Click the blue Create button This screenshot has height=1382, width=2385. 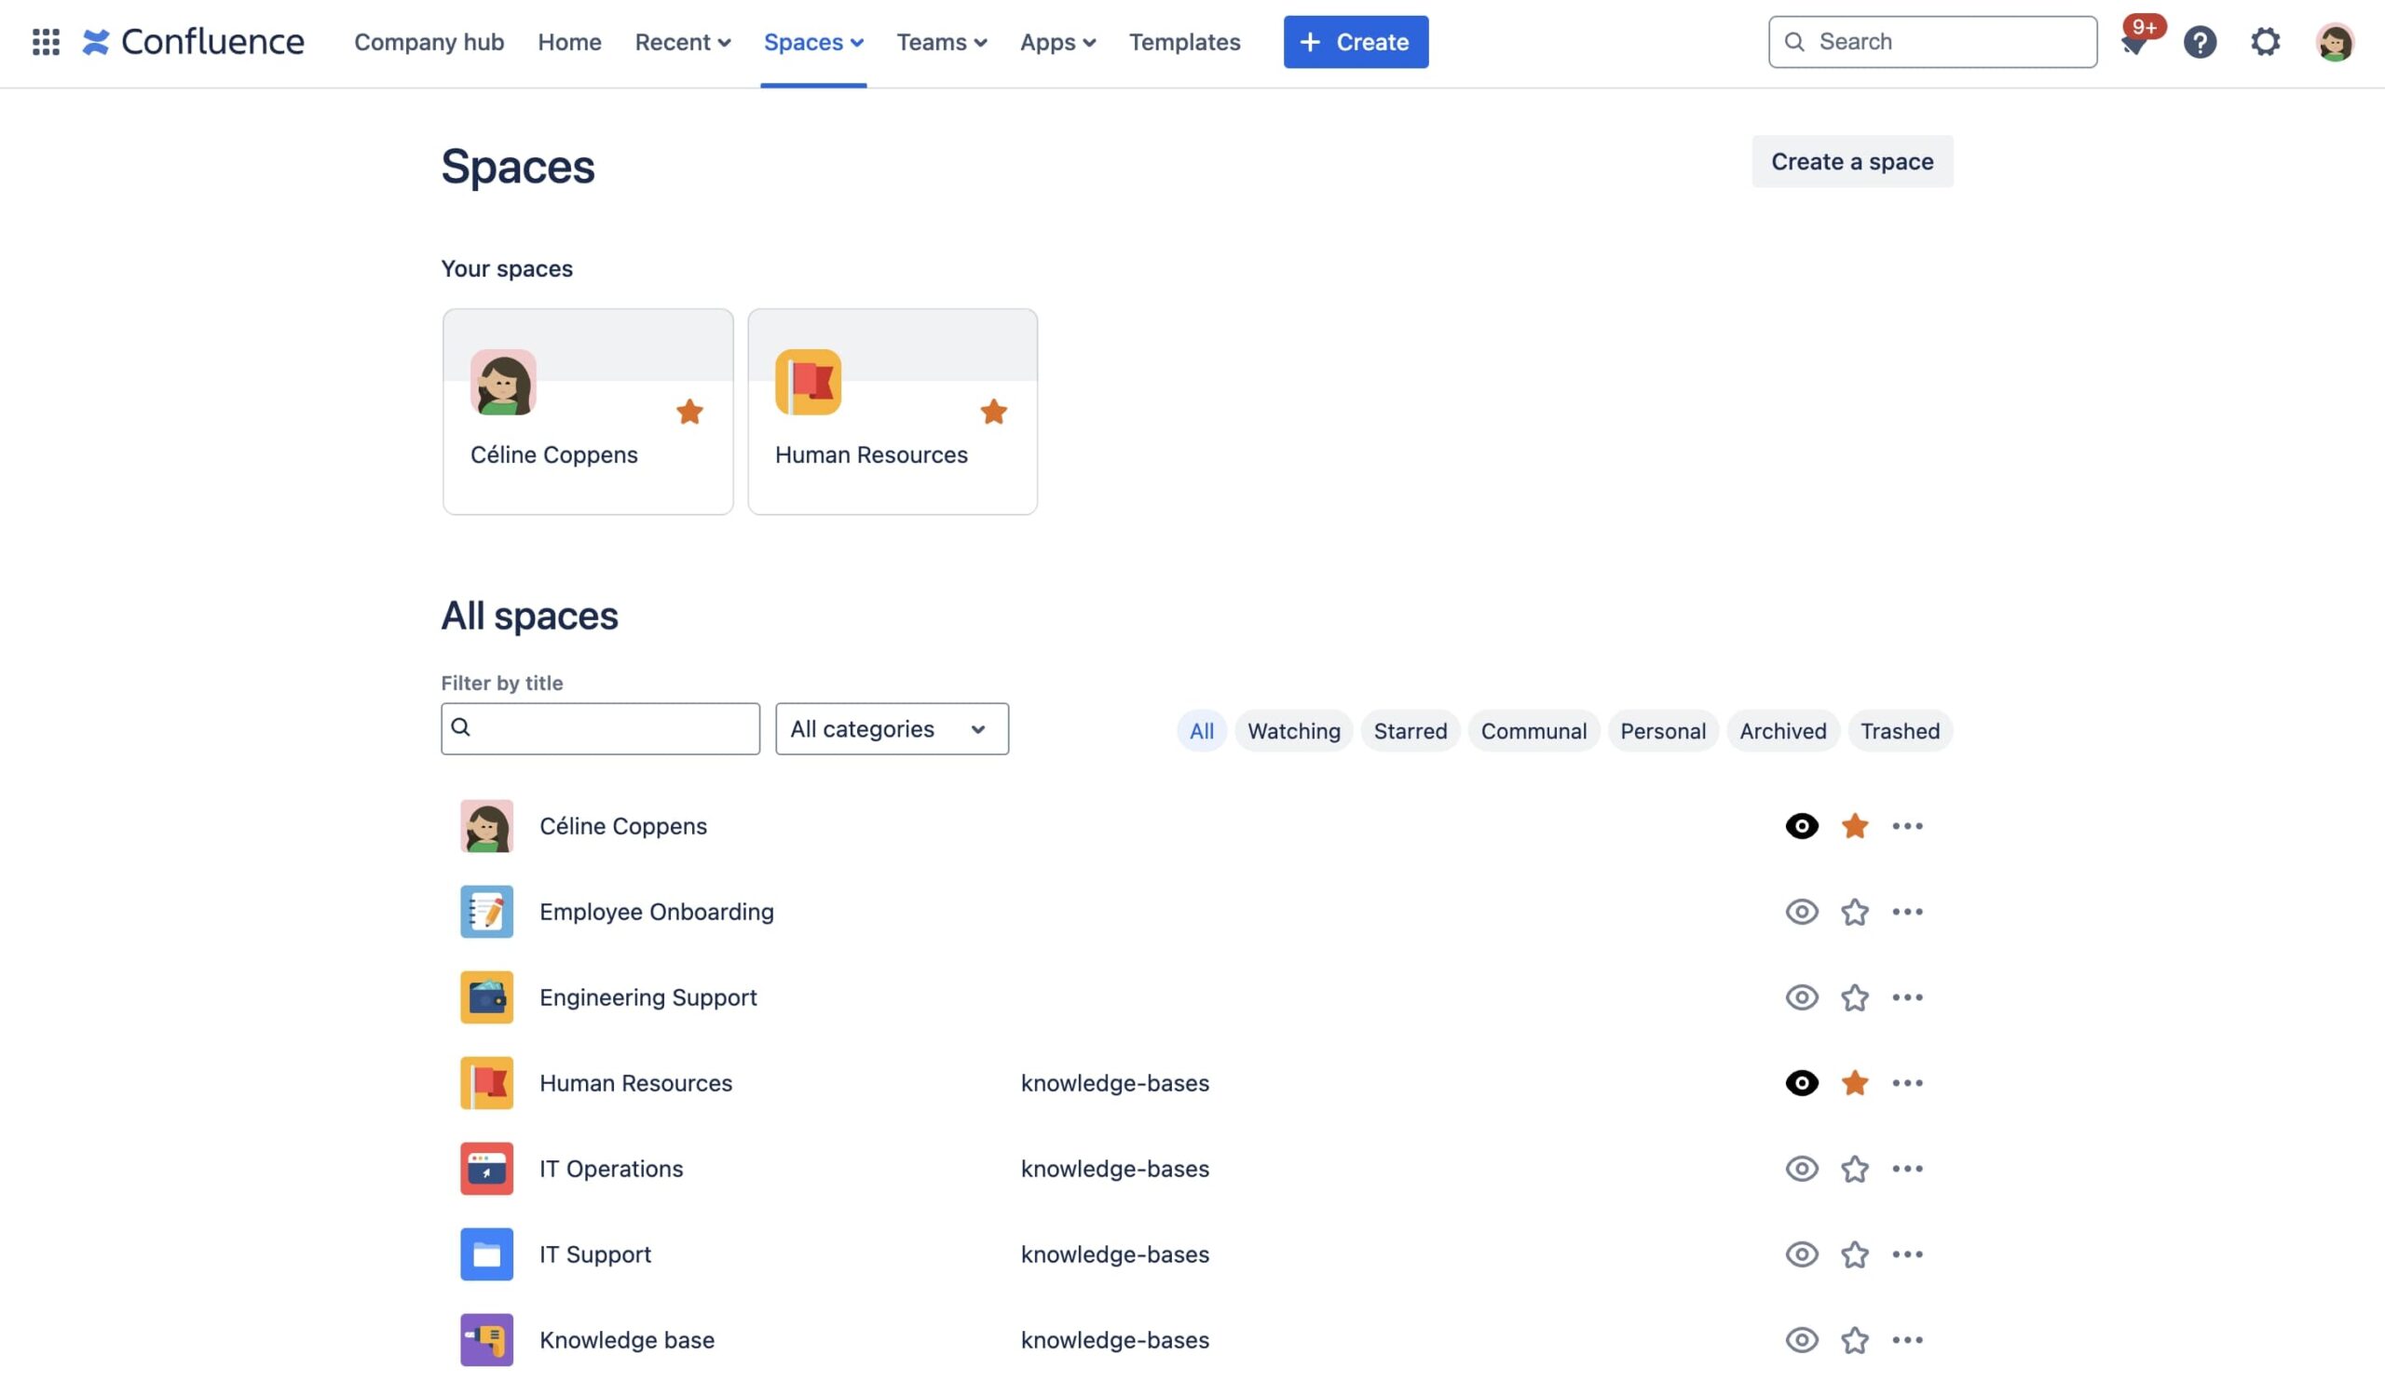(1356, 42)
